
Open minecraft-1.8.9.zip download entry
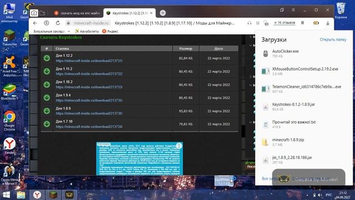(304, 142)
